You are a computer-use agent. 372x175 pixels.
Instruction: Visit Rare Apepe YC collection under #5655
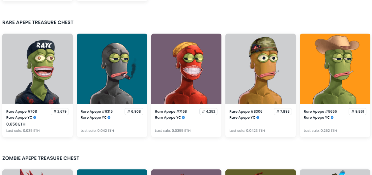[x=317, y=118]
